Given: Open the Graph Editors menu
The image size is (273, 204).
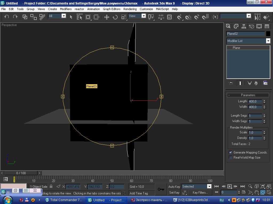Looking at the screenshot, I should 111,9.
